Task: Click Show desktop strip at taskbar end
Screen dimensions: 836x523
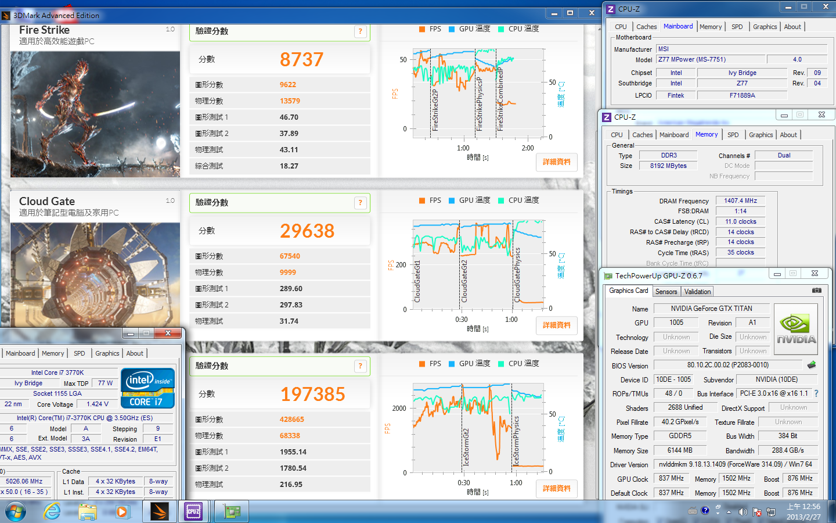Action: (832, 511)
